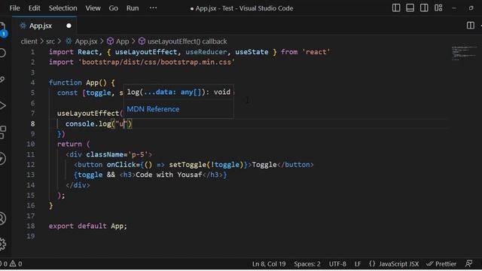Click the React file icon in breadcrumb
This screenshot has height=271, width=482.
click(x=69, y=41)
